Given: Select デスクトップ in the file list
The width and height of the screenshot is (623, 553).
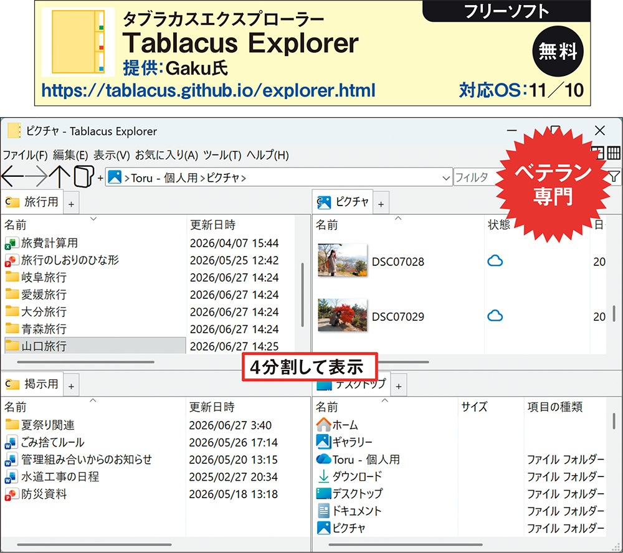Looking at the screenshot, I should pyautogui.click(x=350, y=493).
